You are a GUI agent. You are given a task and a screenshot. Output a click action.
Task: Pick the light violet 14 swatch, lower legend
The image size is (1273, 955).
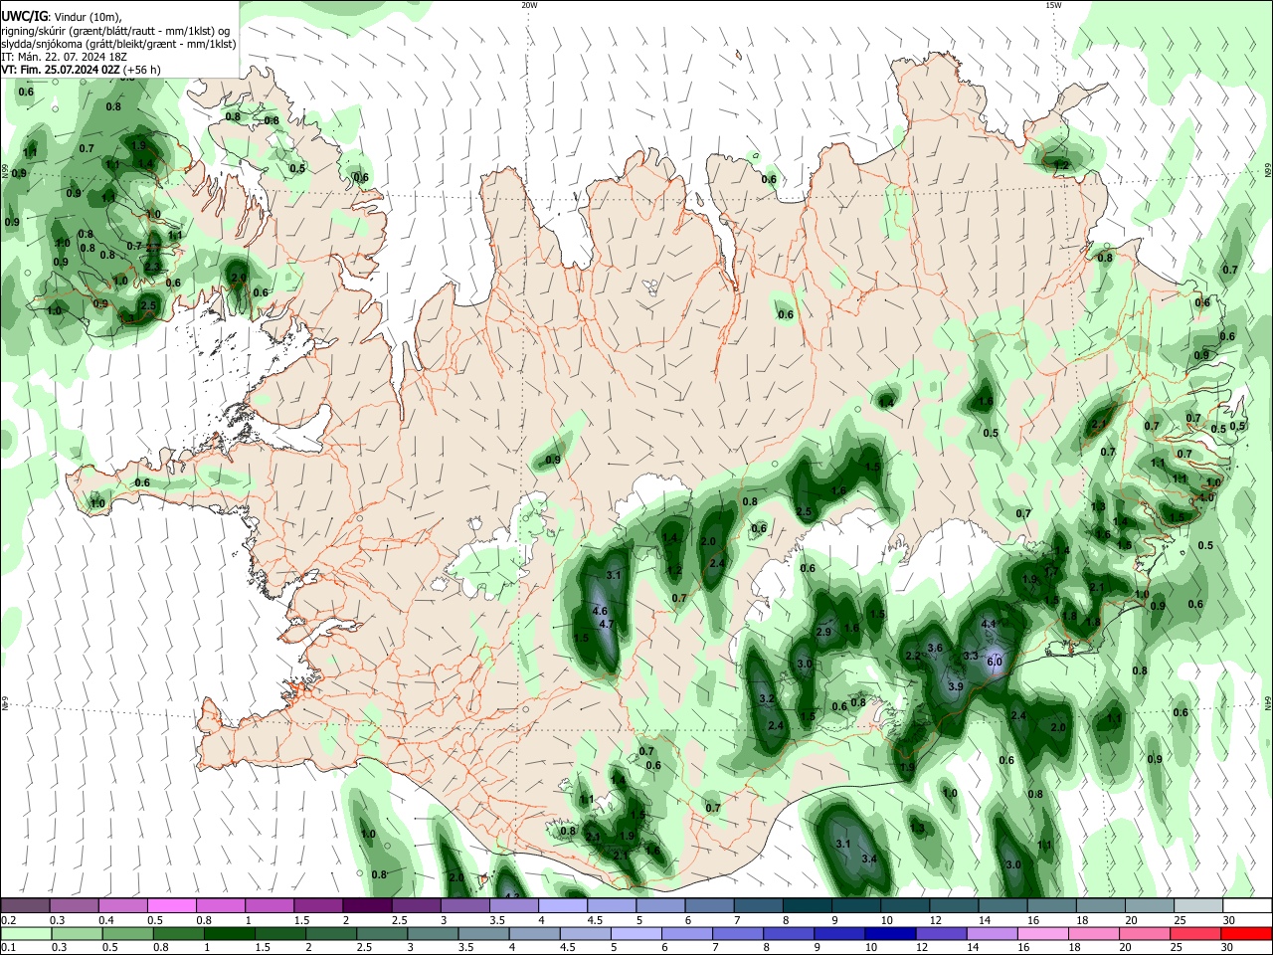(x=991, y=934)
